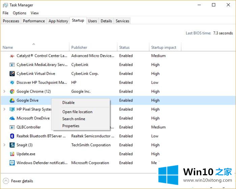This screenshot has width=236, height=189.
Task: Switch to the Performance tab
Action: pyautogui.click(x=34, y=21)
